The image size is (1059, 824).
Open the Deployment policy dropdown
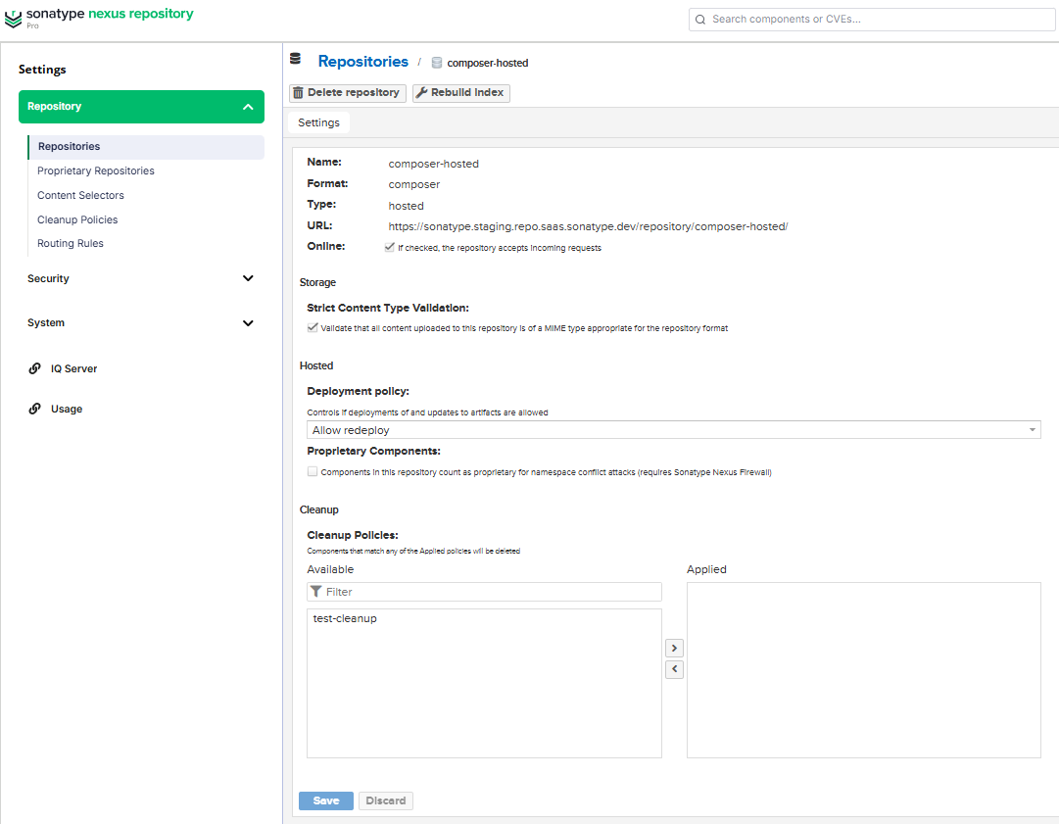point(673,429)
